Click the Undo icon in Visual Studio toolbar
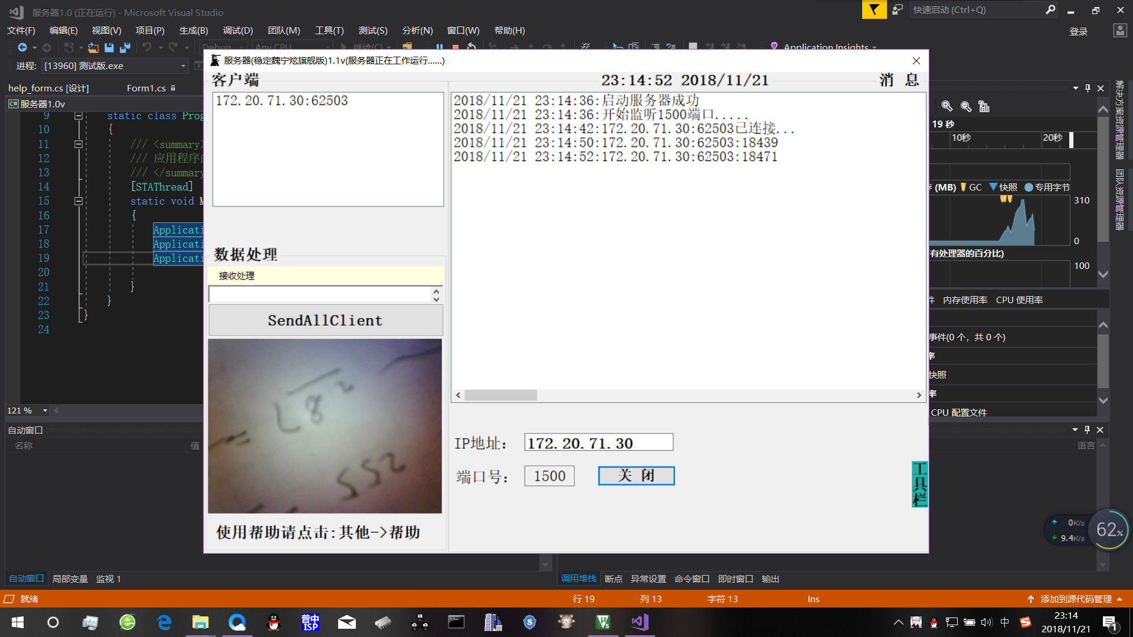This screenshot has height=637, width=1133. coord(148,48)
